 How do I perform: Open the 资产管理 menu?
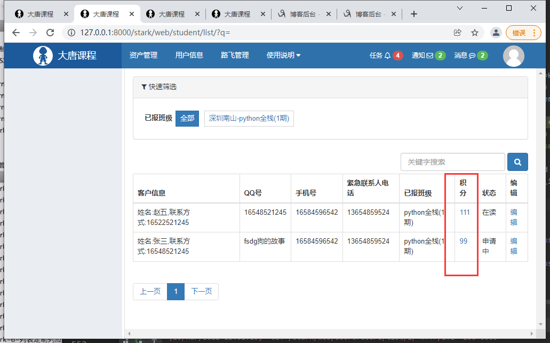[x=144, y=55]
